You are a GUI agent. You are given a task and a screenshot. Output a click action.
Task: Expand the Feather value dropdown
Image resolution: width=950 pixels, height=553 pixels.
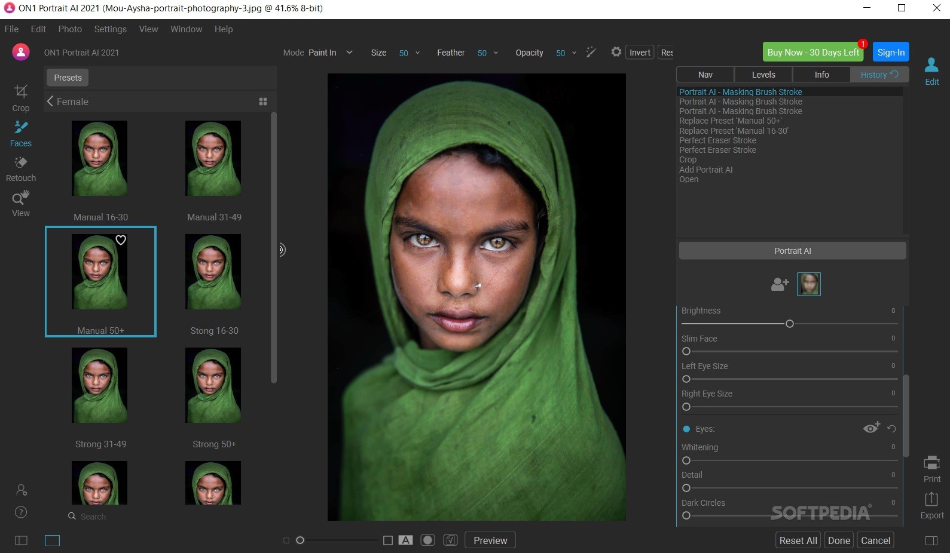[x=496, y=53]
